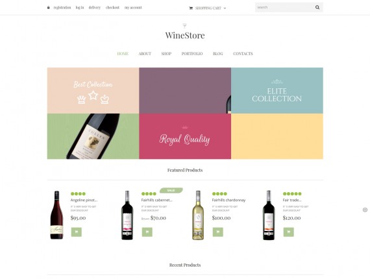Open the Portfolio menu item
370x279 pixels.
pos(192,54)
